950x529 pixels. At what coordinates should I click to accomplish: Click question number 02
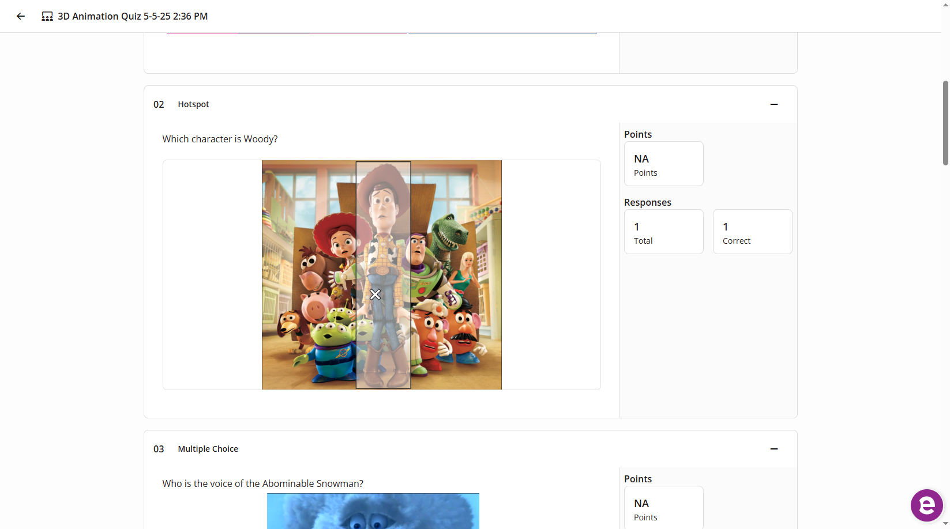click(159, 104)
